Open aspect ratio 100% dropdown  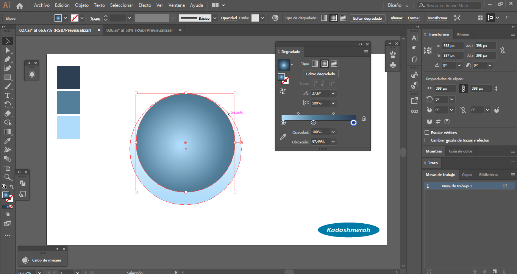(x=333, y=103)
